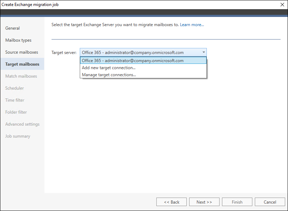
Task: Close the Create Exchange migration job window
Action: click(282, 5)
